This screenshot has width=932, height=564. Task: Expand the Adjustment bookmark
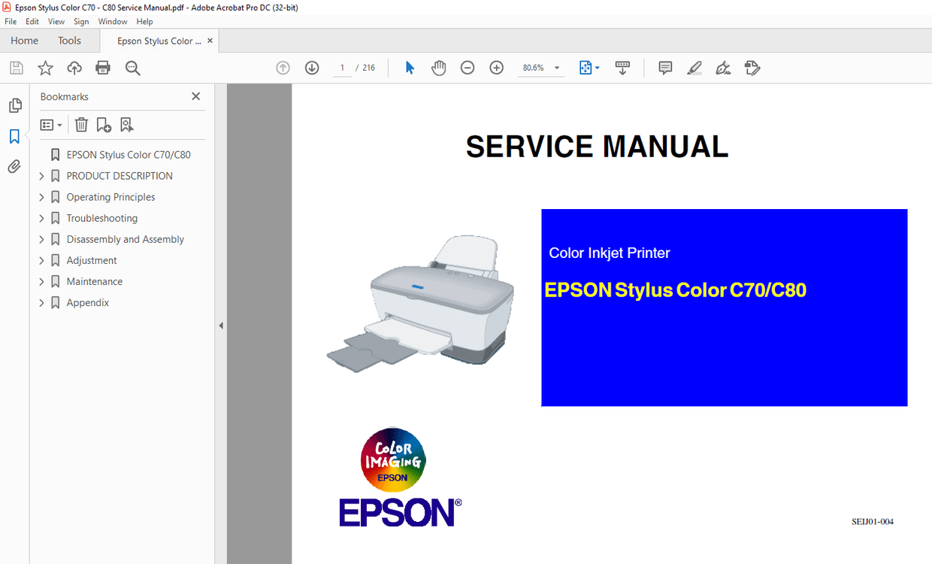(x=43, y=260)
